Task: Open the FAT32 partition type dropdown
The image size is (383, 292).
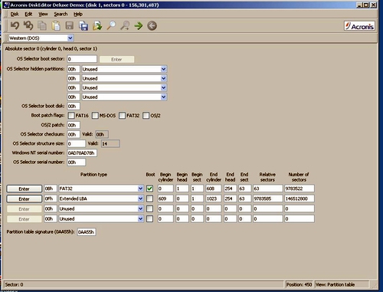Action: 140,189
